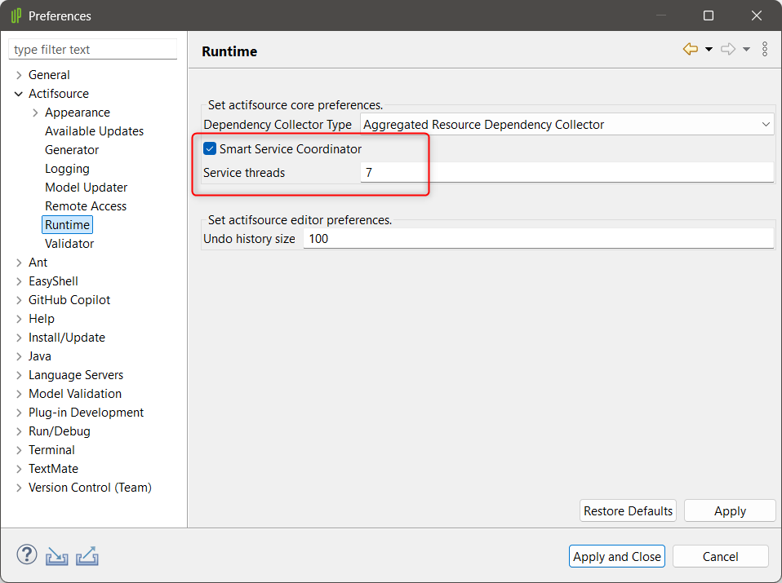Uncheck Smart Service Coordinator checkbox
782x583 pixels.
[210, 148]
